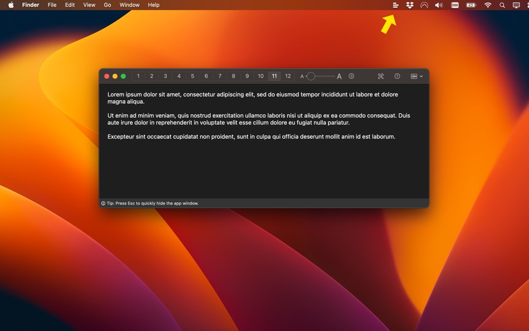This screenshot has width=529, height=331.
Task: Click the info icon in tip bar
Action: [103, 203]
